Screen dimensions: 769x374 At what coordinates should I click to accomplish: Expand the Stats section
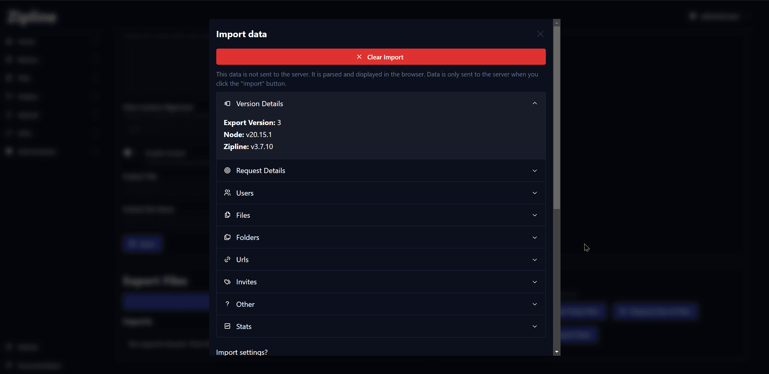coord(535,326)
